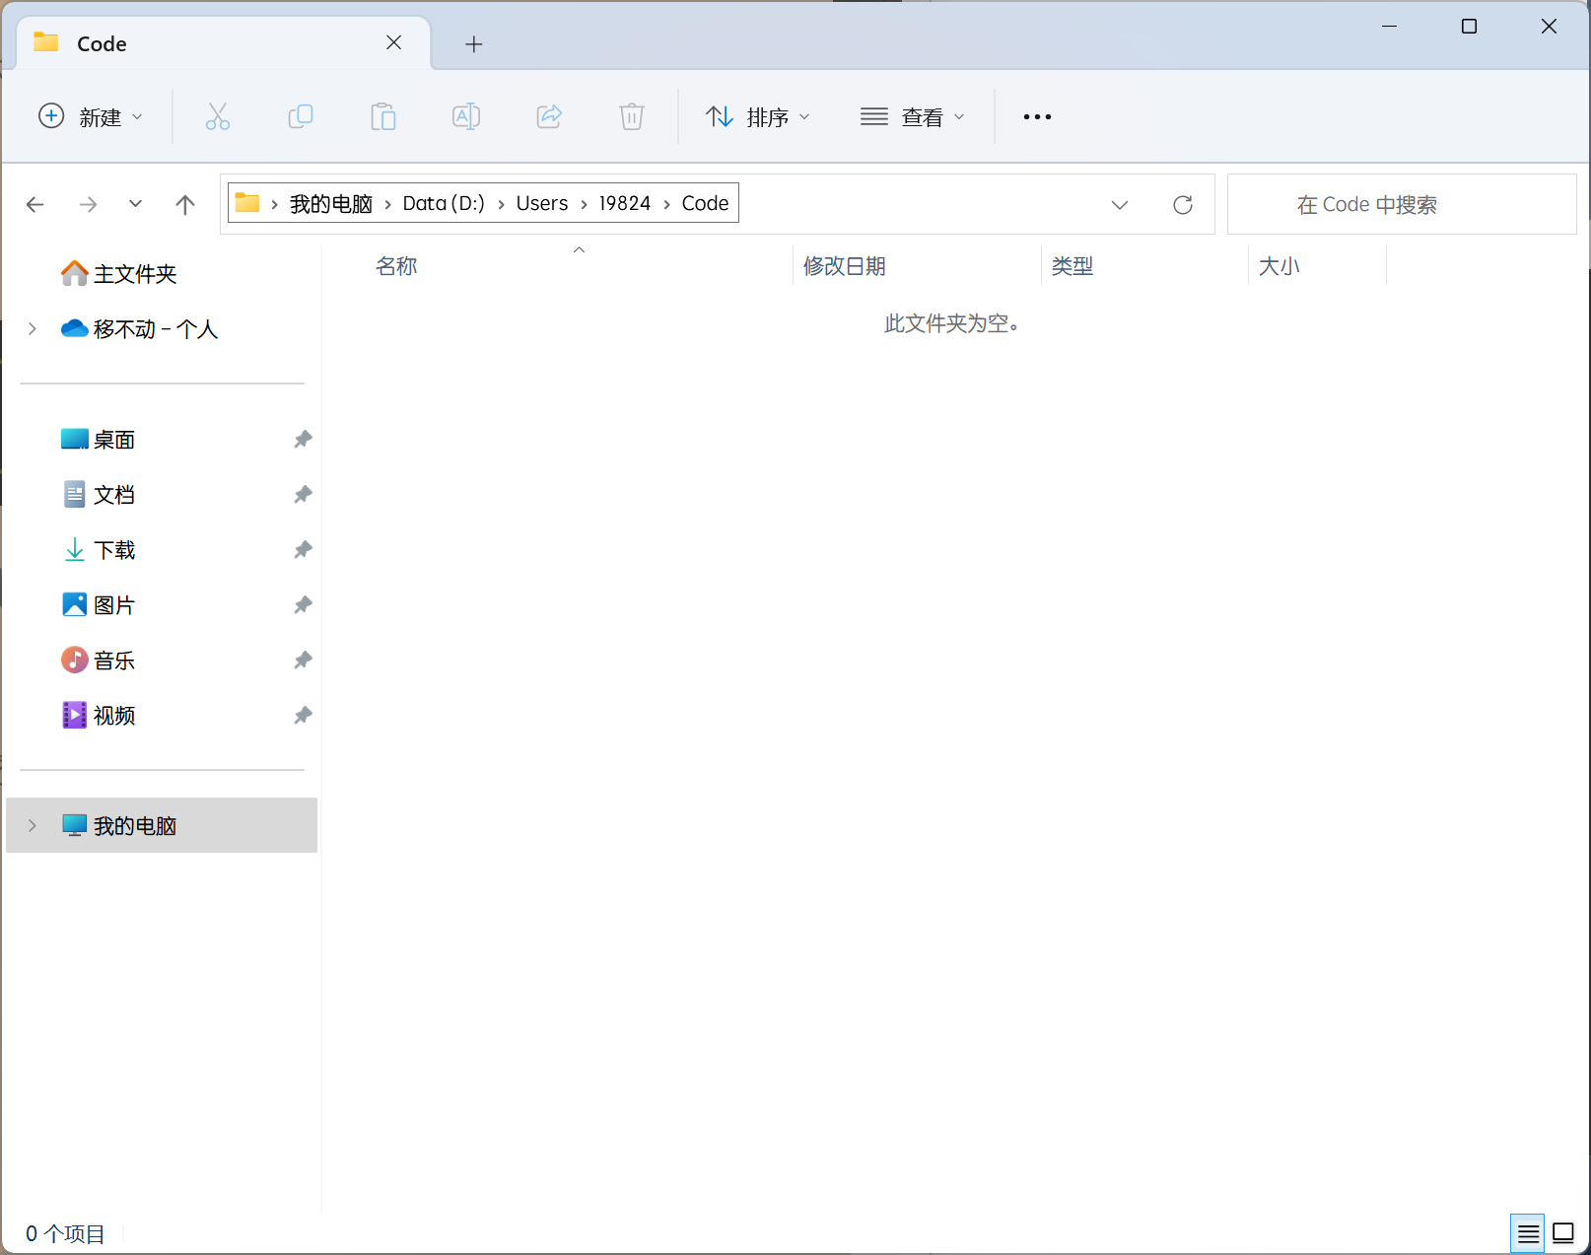Click the chevron before 我的电脑 breadcrumb

pyautogui.click(x=274, y=204)
